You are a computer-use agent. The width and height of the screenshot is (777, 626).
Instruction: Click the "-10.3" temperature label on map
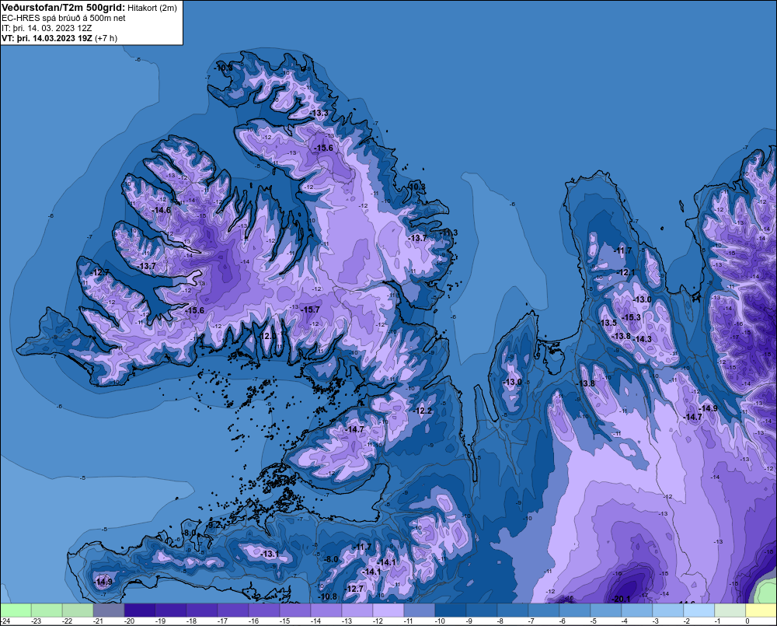416,187
